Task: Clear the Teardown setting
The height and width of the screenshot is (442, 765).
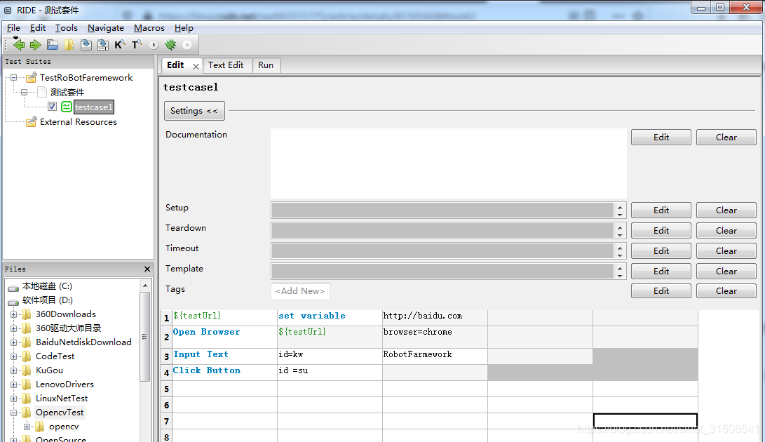Action: point(726,231)
